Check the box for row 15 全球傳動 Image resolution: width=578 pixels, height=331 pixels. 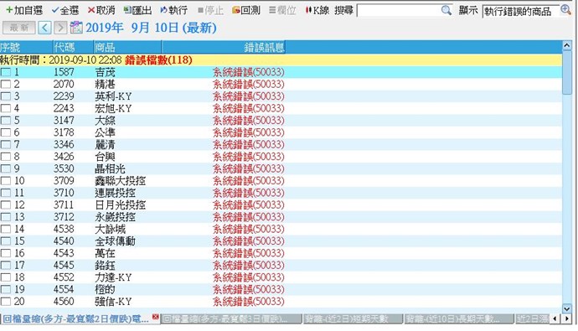click(6, 241)
